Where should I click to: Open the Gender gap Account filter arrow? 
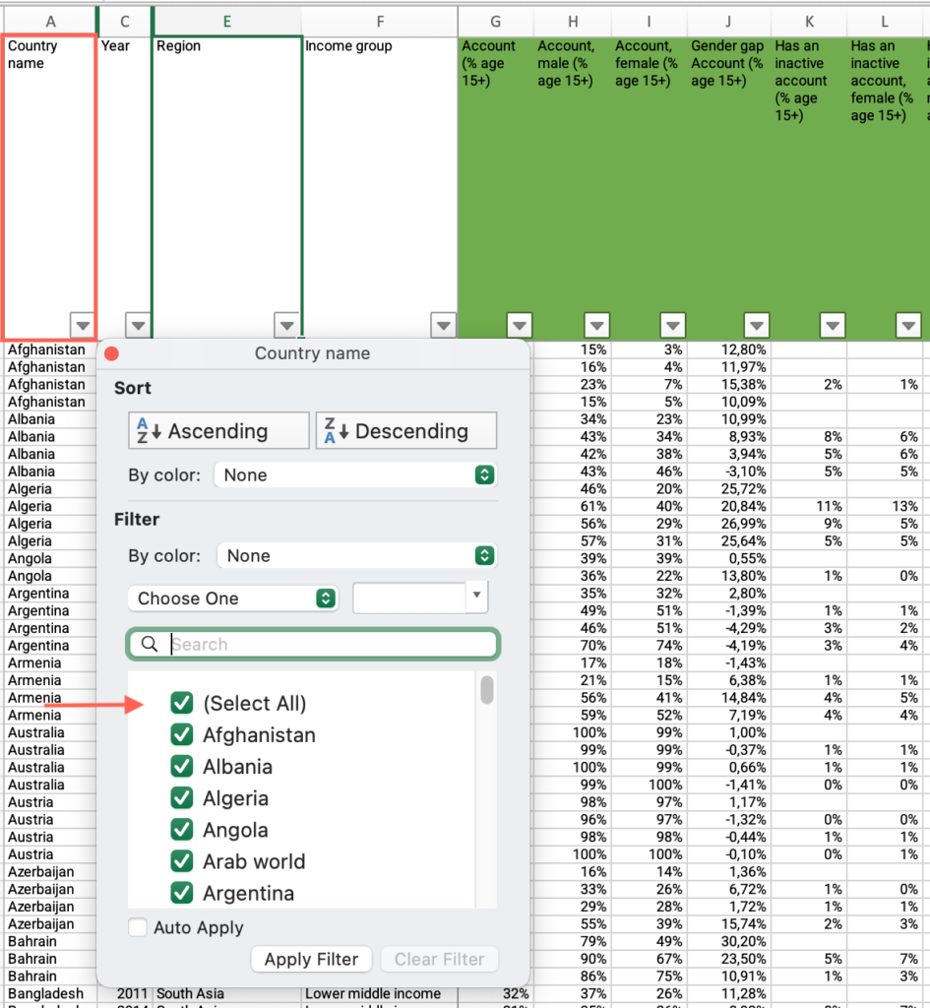click(757, 325)
